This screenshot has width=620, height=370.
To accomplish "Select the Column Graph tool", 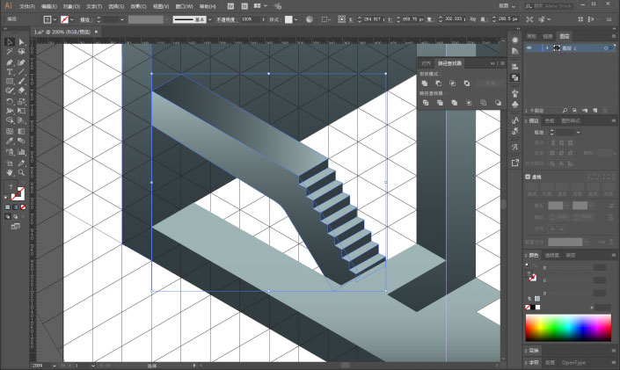I will (x=21, y=152).
